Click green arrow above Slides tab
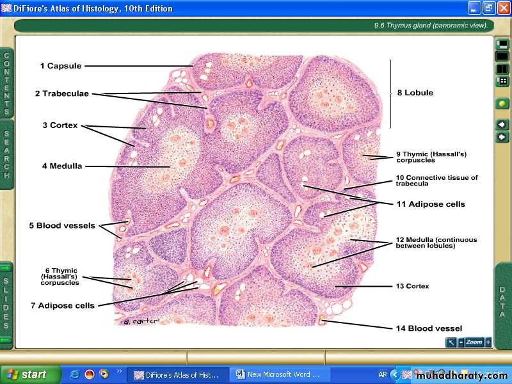Image resolution: width=512 pixels, height=384 pixels. (x=6, y=267)
